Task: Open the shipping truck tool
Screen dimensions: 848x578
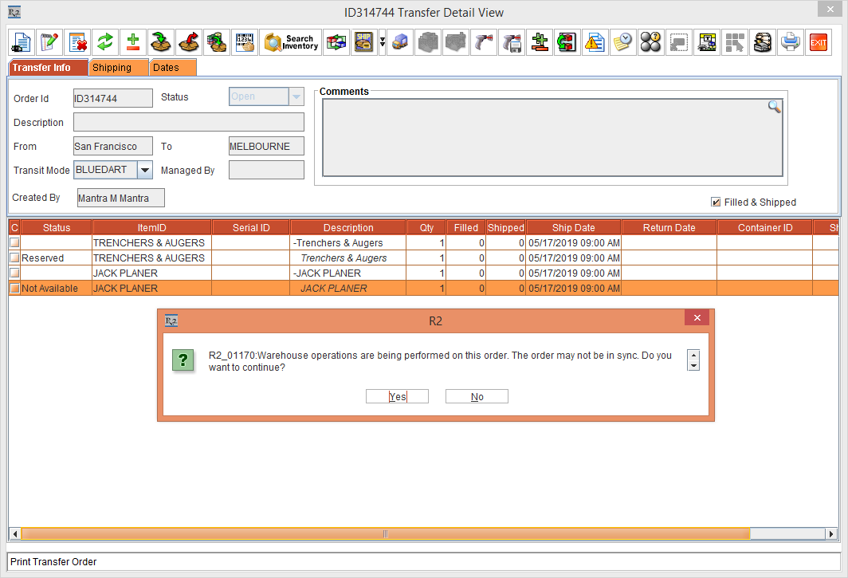Action: (400, 42)
